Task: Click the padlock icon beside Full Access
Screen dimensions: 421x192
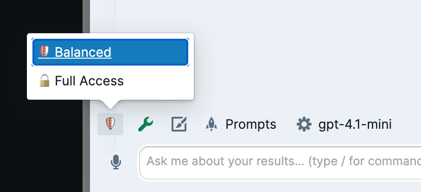Action: click(x=45, y=82)
